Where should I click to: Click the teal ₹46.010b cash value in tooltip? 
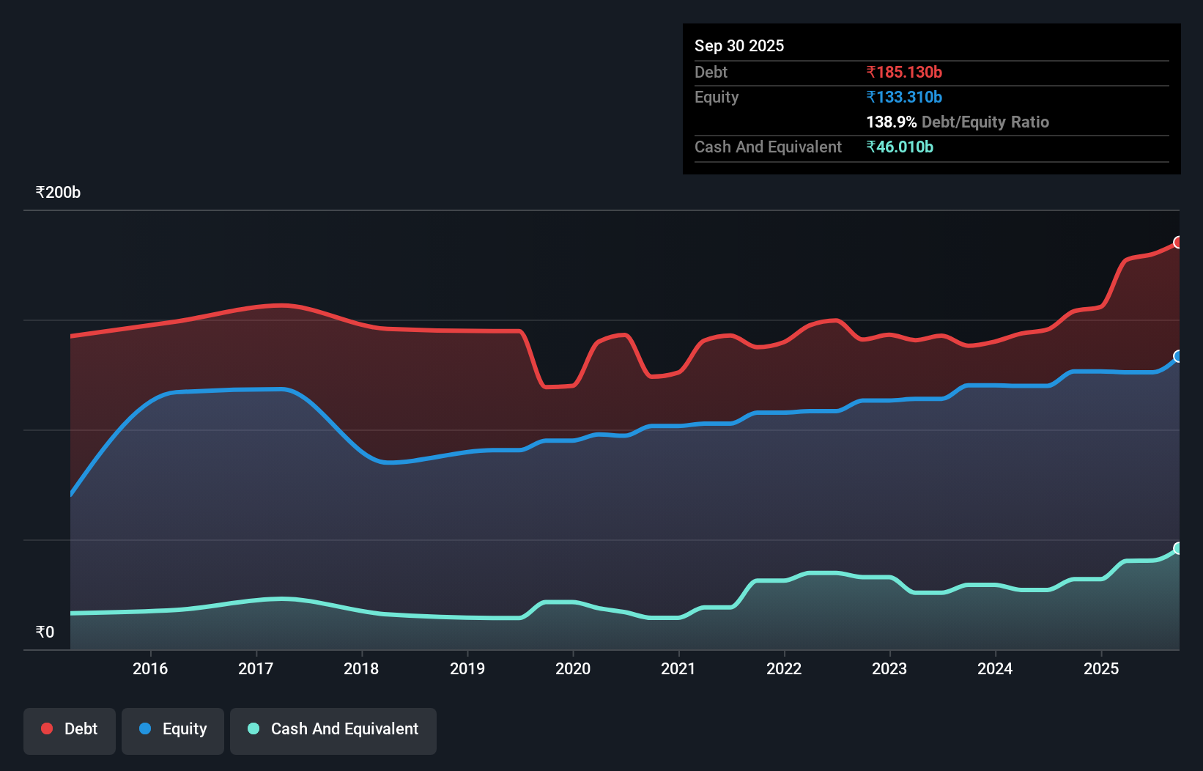pyautogui.click(x=900, y=147)
